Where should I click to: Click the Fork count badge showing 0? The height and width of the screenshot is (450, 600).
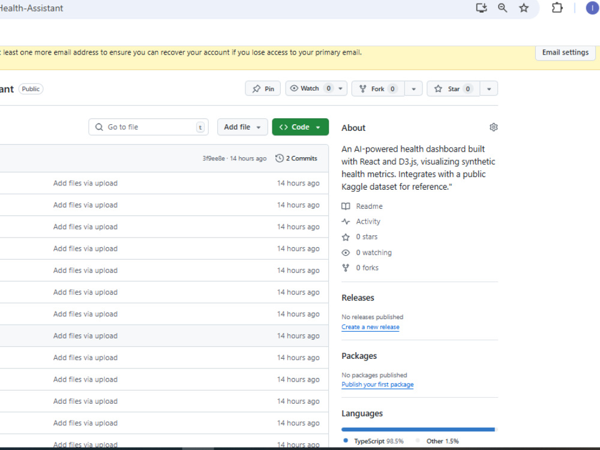(x=392, y=89)
